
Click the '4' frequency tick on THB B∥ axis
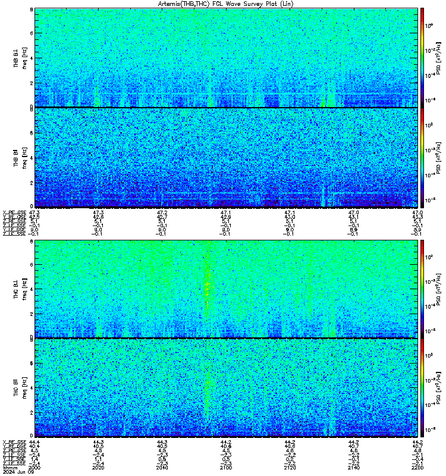(x=32, y=158)
